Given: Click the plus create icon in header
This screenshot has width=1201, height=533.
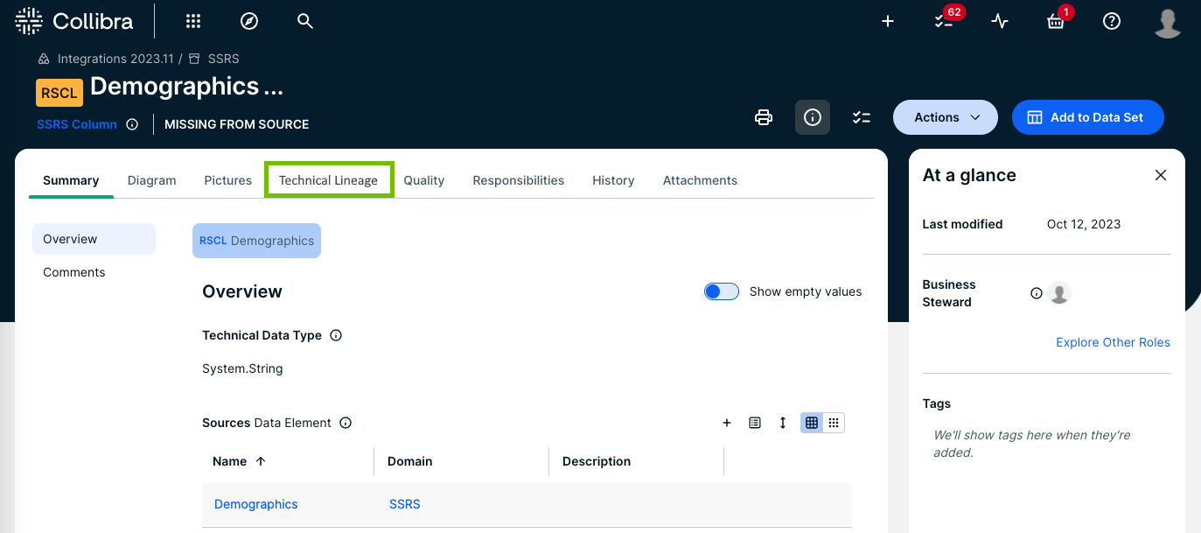Looking at the screenshot, I should pos(888,22).
